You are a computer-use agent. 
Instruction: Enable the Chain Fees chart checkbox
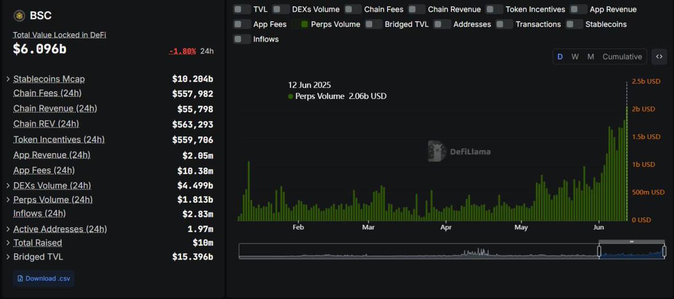[353, 9]
